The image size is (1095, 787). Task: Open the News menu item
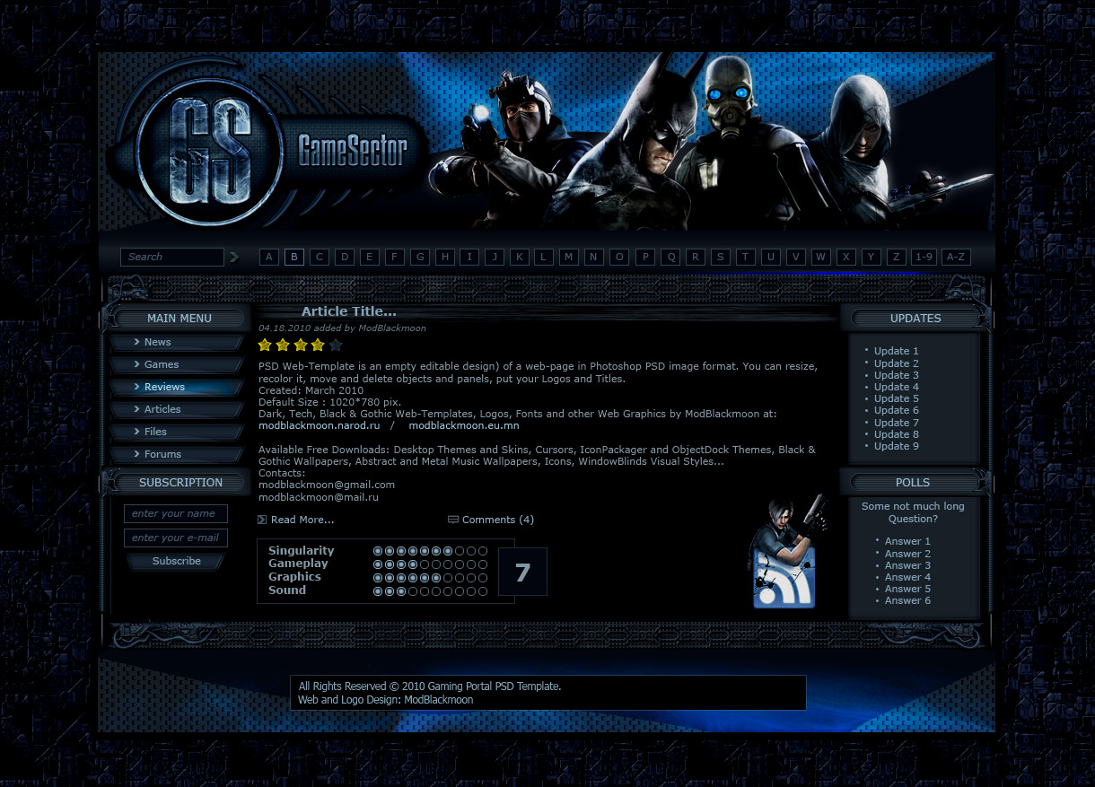click(x=177, y=342)
